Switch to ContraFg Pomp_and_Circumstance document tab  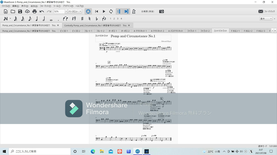pos(96,26)
